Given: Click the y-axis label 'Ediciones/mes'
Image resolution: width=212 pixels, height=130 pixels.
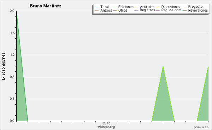Looking at the screenshot, I should click(3, 66).
